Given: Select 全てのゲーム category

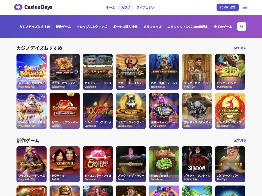Looking at the screenshot, I should (223, 27).
